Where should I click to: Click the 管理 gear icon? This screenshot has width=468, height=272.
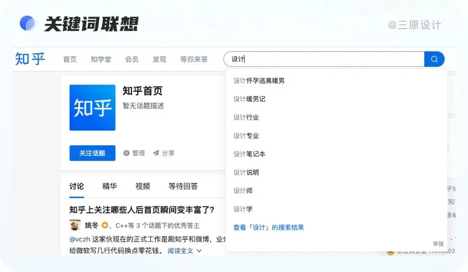pyautogui.click(x=126, y=153)
